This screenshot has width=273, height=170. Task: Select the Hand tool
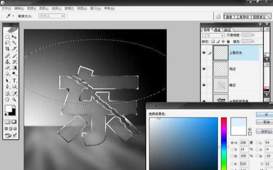(8, 100)
